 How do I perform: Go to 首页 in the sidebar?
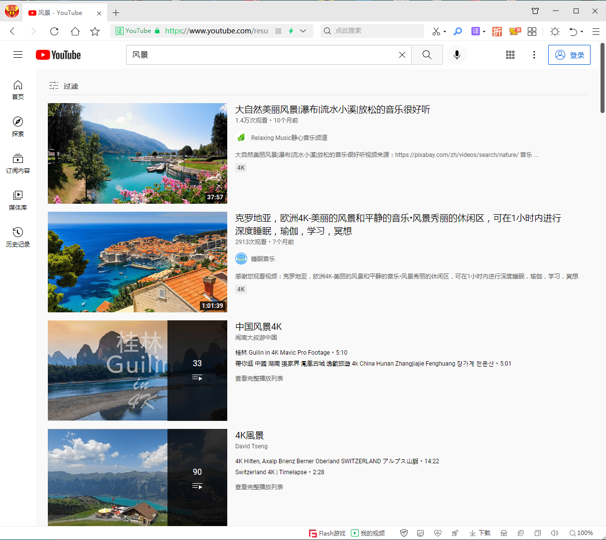click(18, 90)
